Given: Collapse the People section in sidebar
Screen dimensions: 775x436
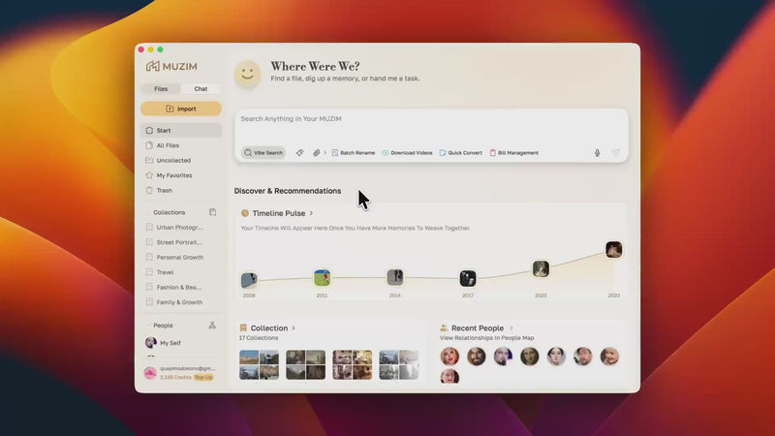Looking at the screenshot, I should [148, 326].
